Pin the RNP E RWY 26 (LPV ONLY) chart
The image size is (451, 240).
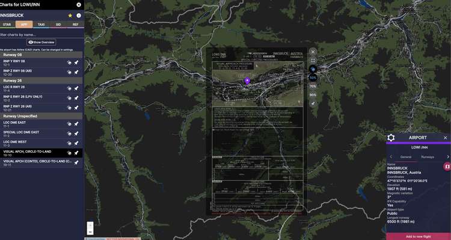tap(76, 98)
